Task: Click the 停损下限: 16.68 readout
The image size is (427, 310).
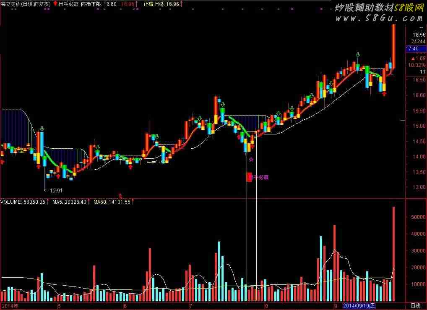Action: 99,4
